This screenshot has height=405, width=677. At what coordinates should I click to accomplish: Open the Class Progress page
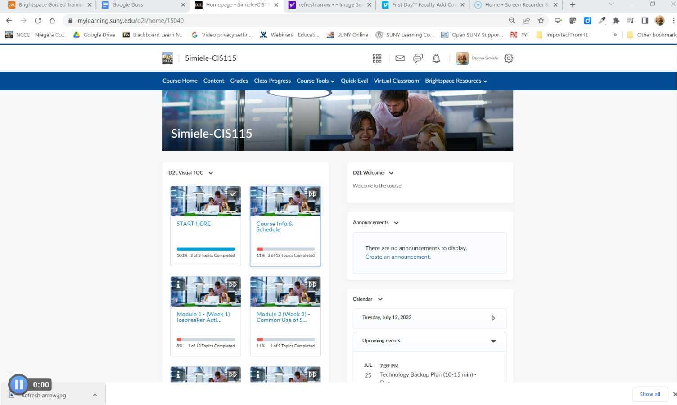click(272, 81)
